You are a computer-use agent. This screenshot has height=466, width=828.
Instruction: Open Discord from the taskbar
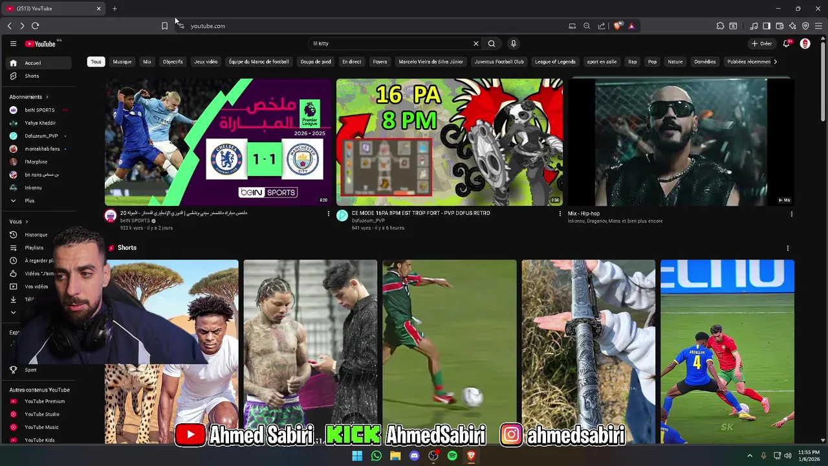415,456
